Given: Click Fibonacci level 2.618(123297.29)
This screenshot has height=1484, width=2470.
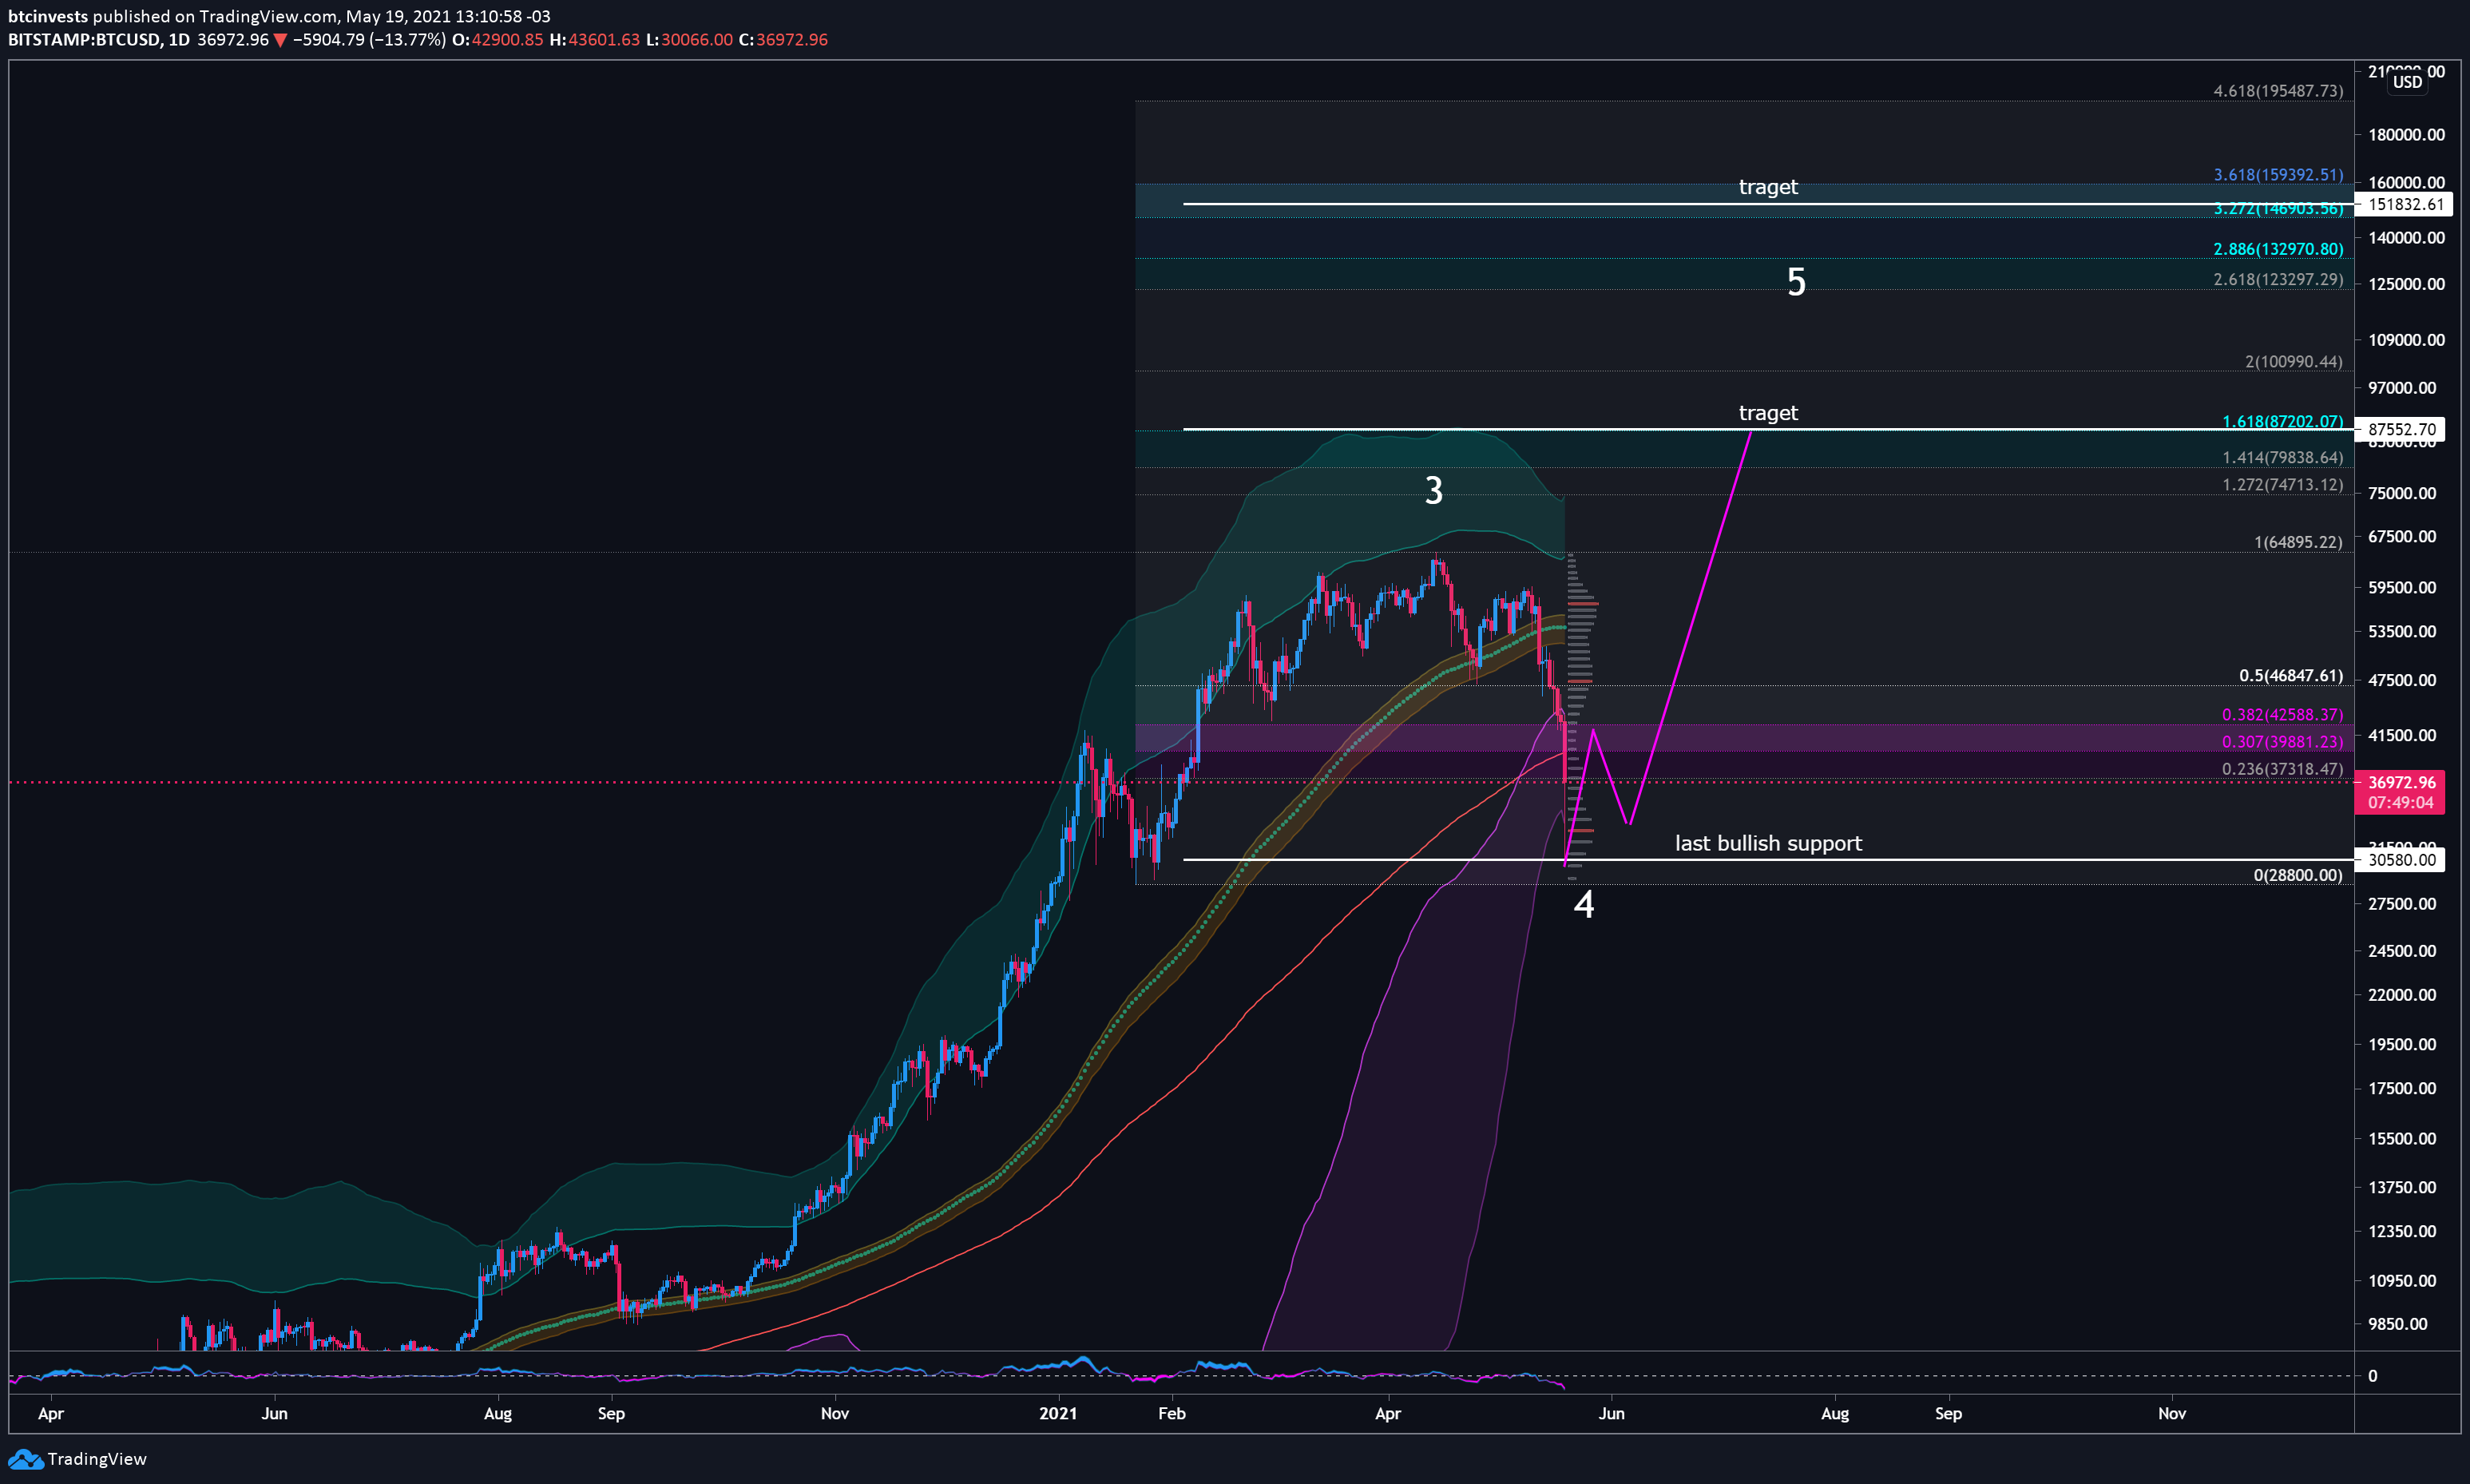Looking at the screenshot, I should click(2277, 279).
